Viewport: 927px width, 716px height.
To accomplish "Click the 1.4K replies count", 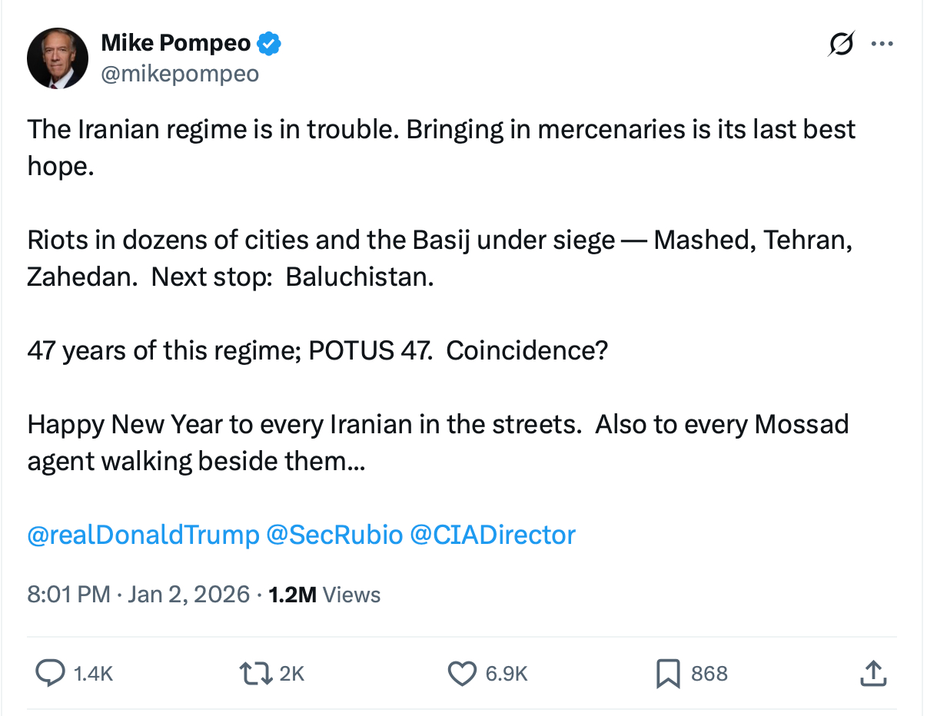I will click(93, 674).
